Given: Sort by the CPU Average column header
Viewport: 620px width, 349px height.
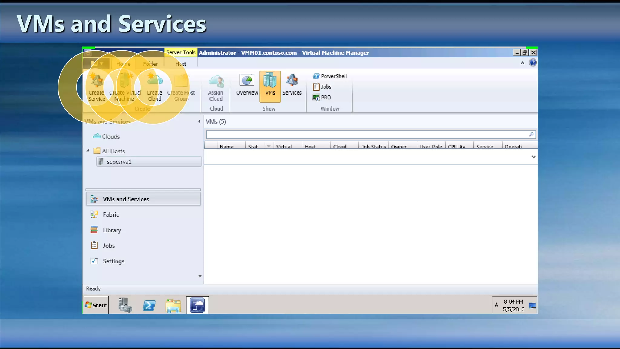Looking at the screenshot, I should (x=459, y=146).
